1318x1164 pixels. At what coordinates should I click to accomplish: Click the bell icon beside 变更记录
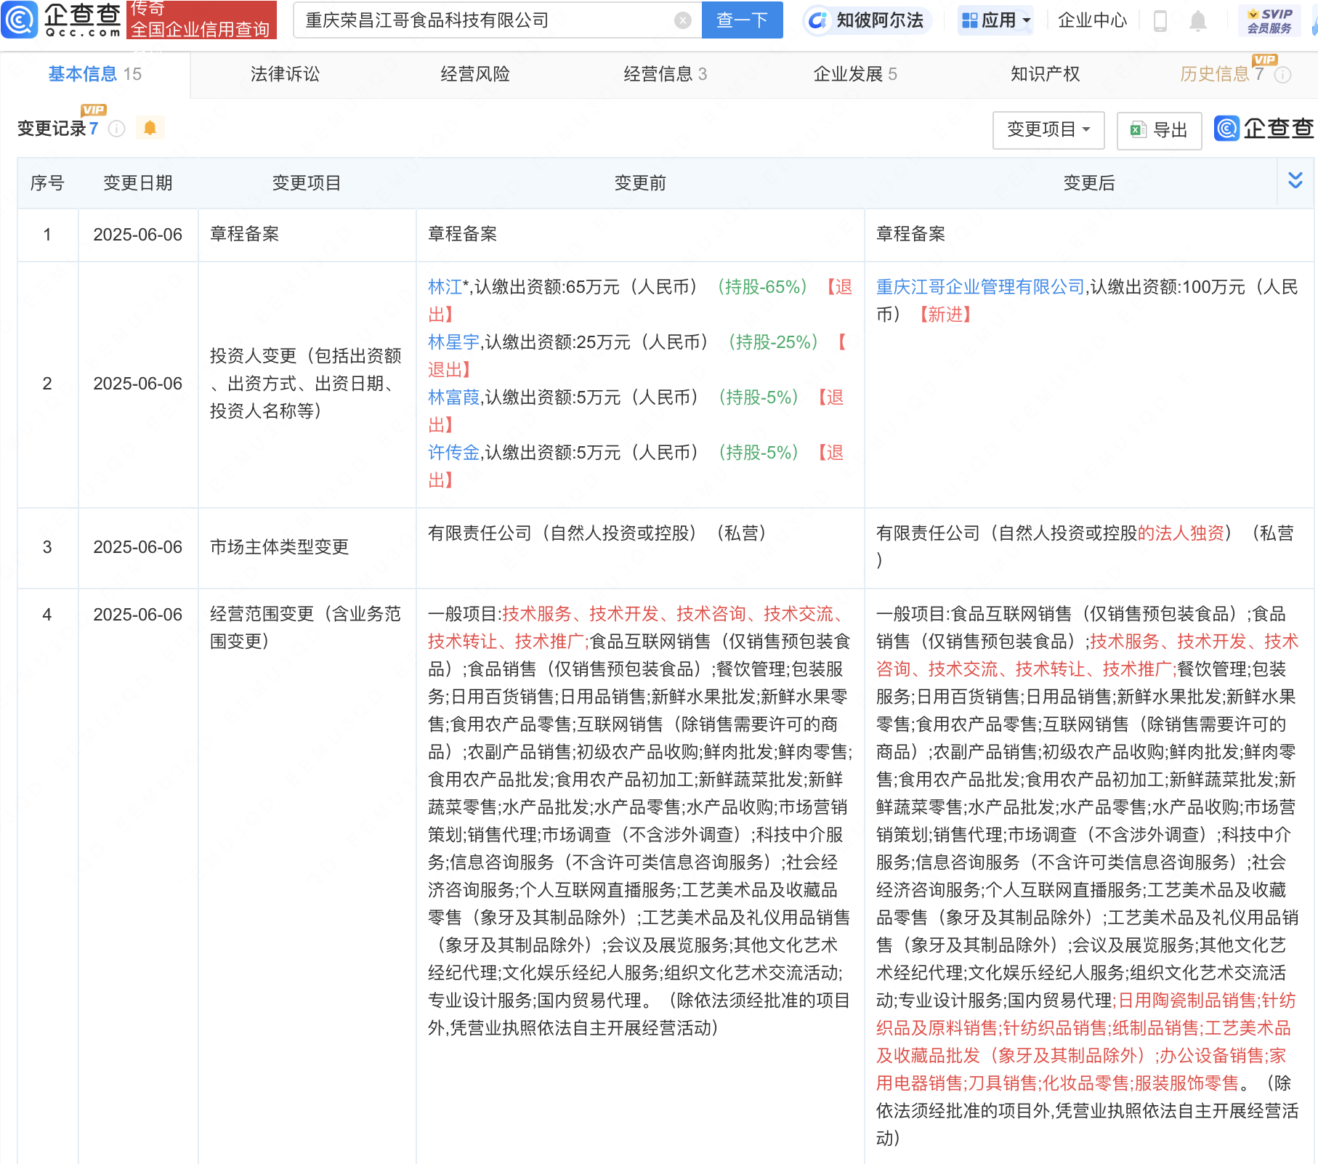click(150, 127)
